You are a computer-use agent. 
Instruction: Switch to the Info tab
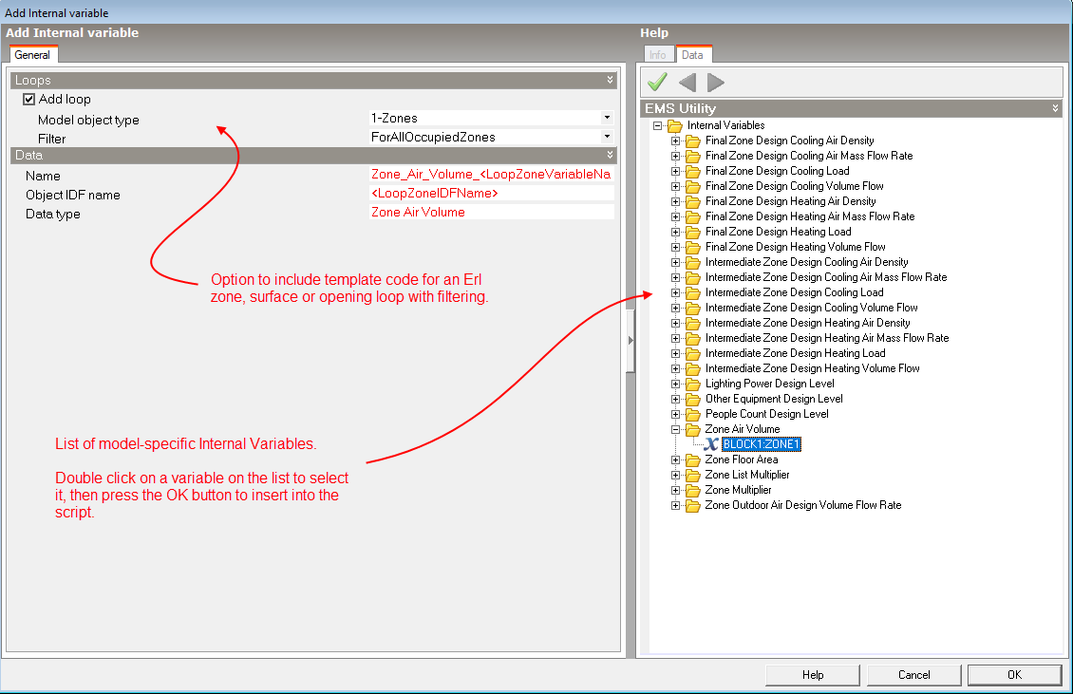pyautogui.click(x=658, y=55)
